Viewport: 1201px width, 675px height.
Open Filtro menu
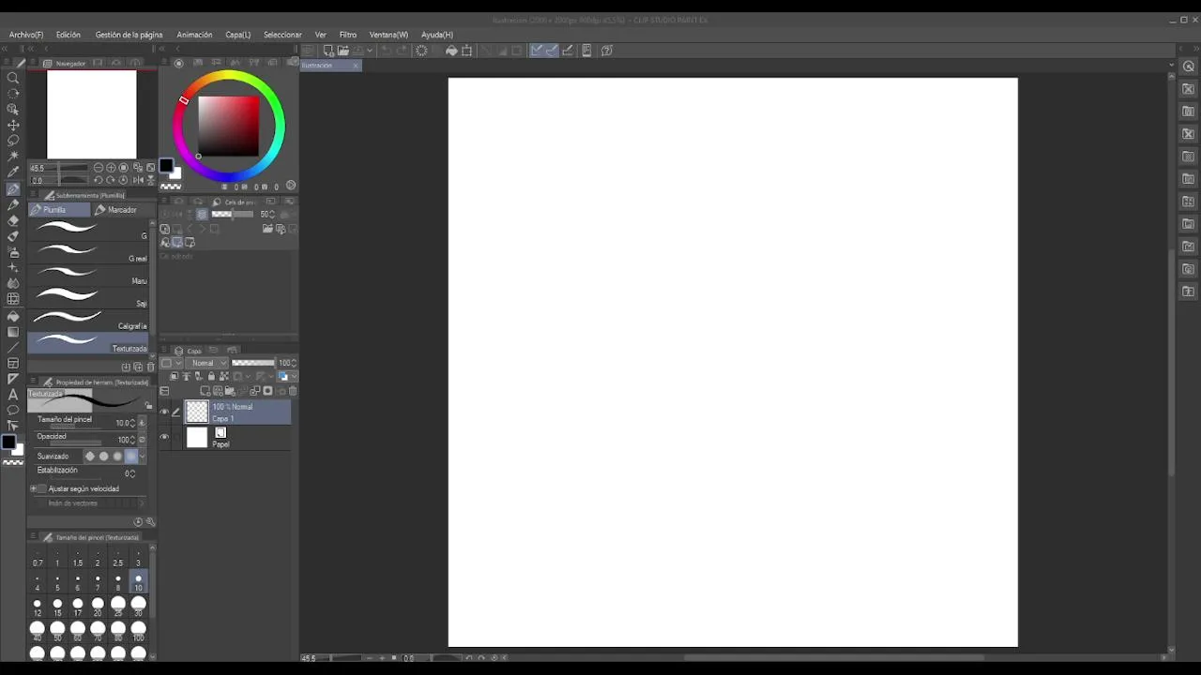point(348,35)
